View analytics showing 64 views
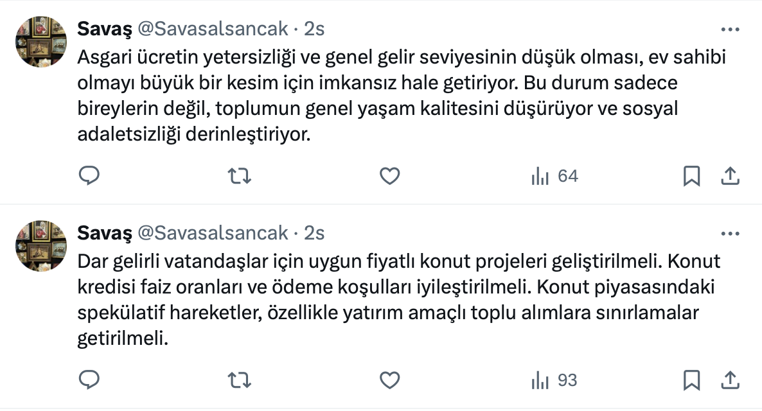 [x=554, y=176]
